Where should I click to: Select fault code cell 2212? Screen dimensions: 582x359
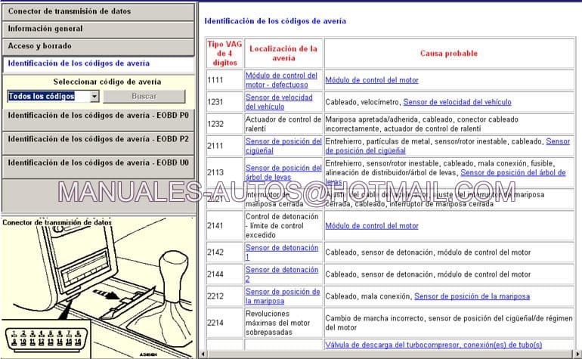[224, 296]
